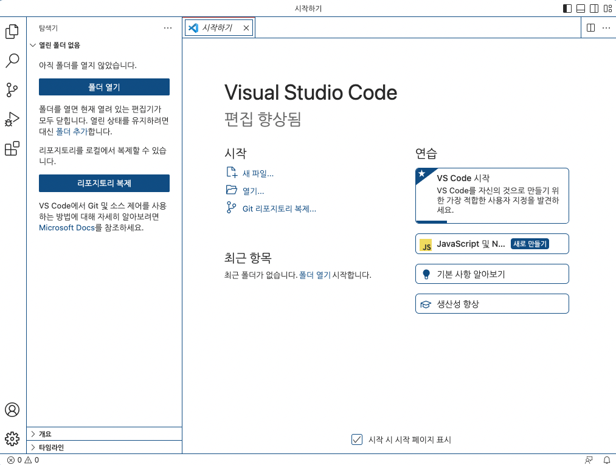The image size is (616, 465).
Task: Click the graduation cap icon on 생산성 card
Action: click(x=426, y=305)
